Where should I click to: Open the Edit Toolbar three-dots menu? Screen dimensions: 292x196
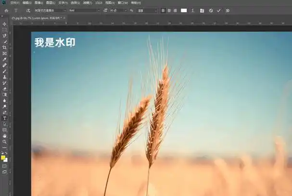pyautogui.click(x=4, y=147)
